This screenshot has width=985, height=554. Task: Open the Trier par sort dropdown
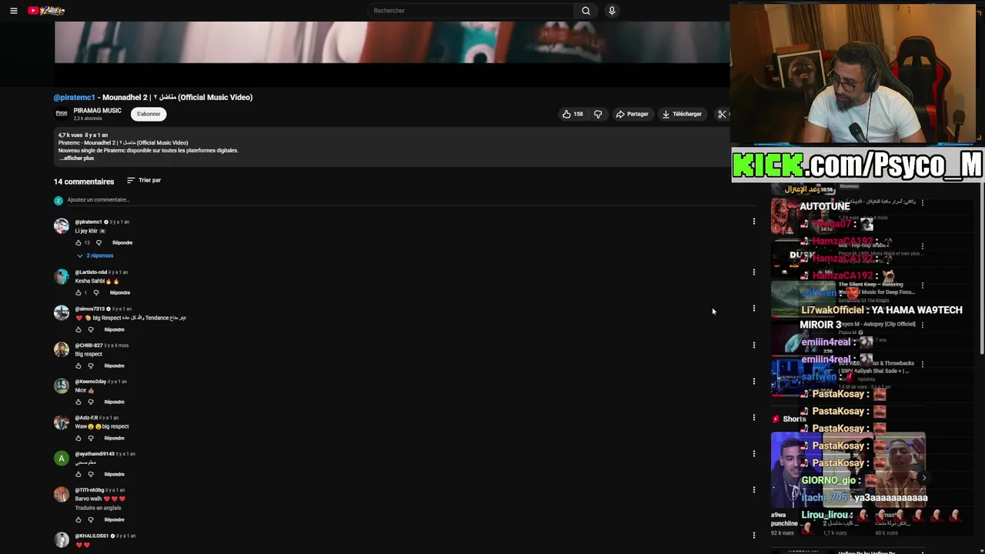pyautogui.click(x=144, y=180)
